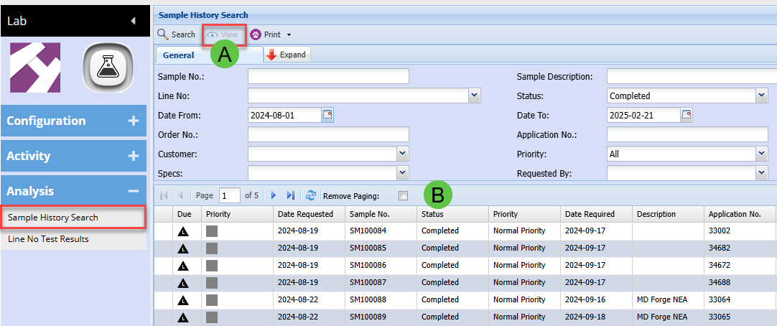Expand the Configuration section
This screenshot has height=326, width=777.
(133, 121)
